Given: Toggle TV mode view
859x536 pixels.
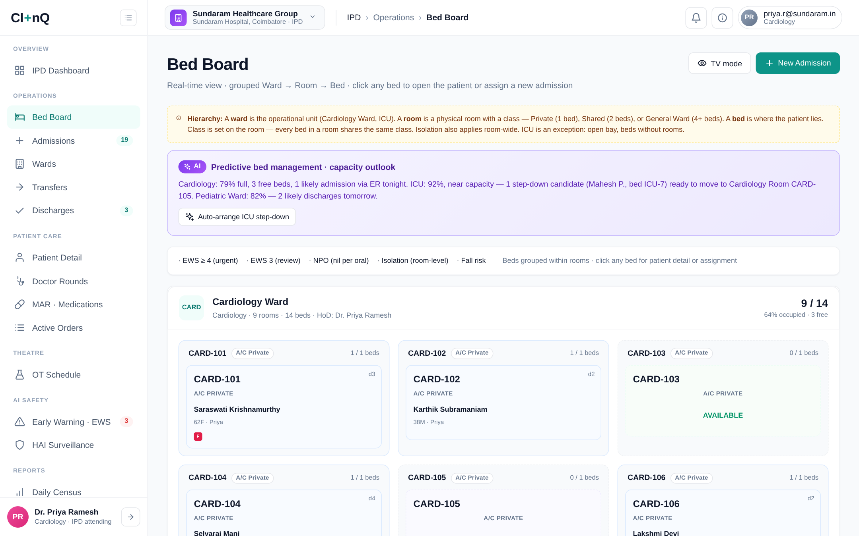Looking at the screenshot, I should [x=719, y=63].
